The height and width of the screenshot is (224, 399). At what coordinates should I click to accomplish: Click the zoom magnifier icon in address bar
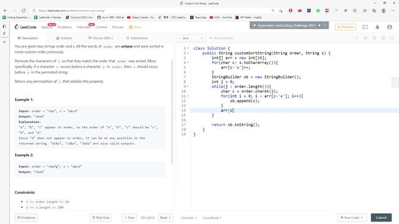click(273, 11)
